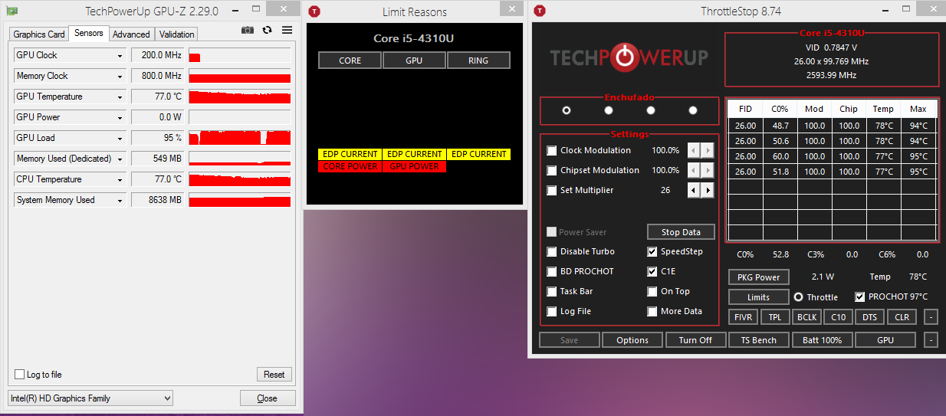Click the Reset button in GPU-Z
The width and height of the screenshot is (946, 416).
click(x=274, y=375)
